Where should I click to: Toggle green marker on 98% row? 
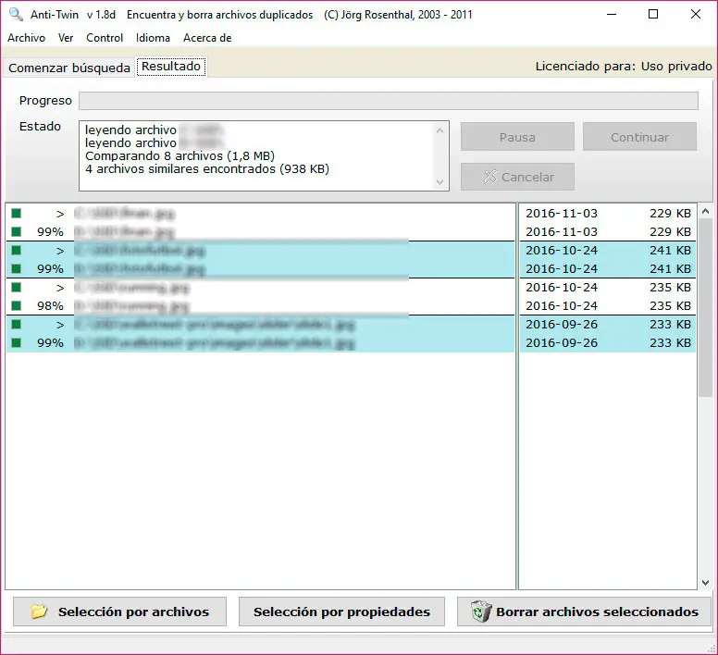pyautogui.click(x=17, y=305)
